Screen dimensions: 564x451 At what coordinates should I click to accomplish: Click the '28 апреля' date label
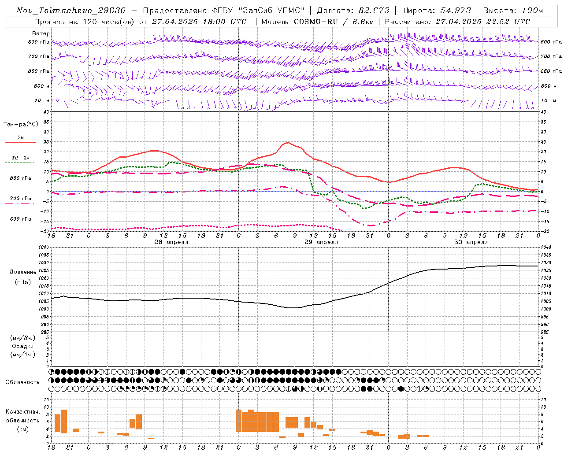(x=171, y=242)
